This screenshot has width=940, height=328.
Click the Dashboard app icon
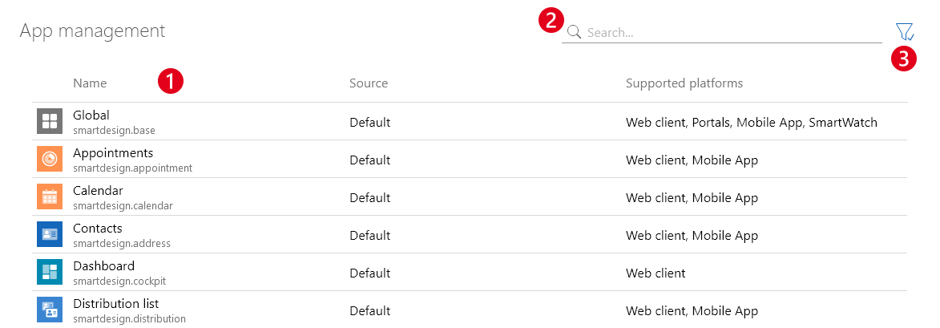point(50,273)
